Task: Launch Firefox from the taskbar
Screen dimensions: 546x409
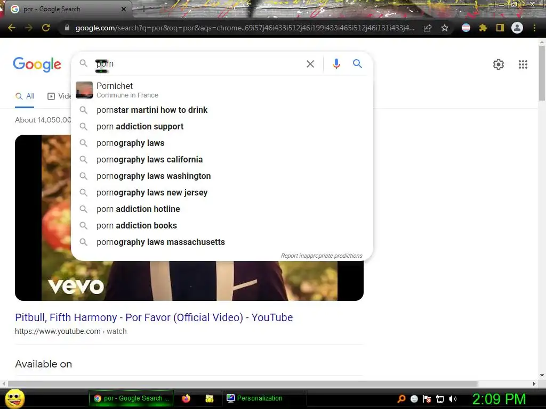Action: point(186,398)
